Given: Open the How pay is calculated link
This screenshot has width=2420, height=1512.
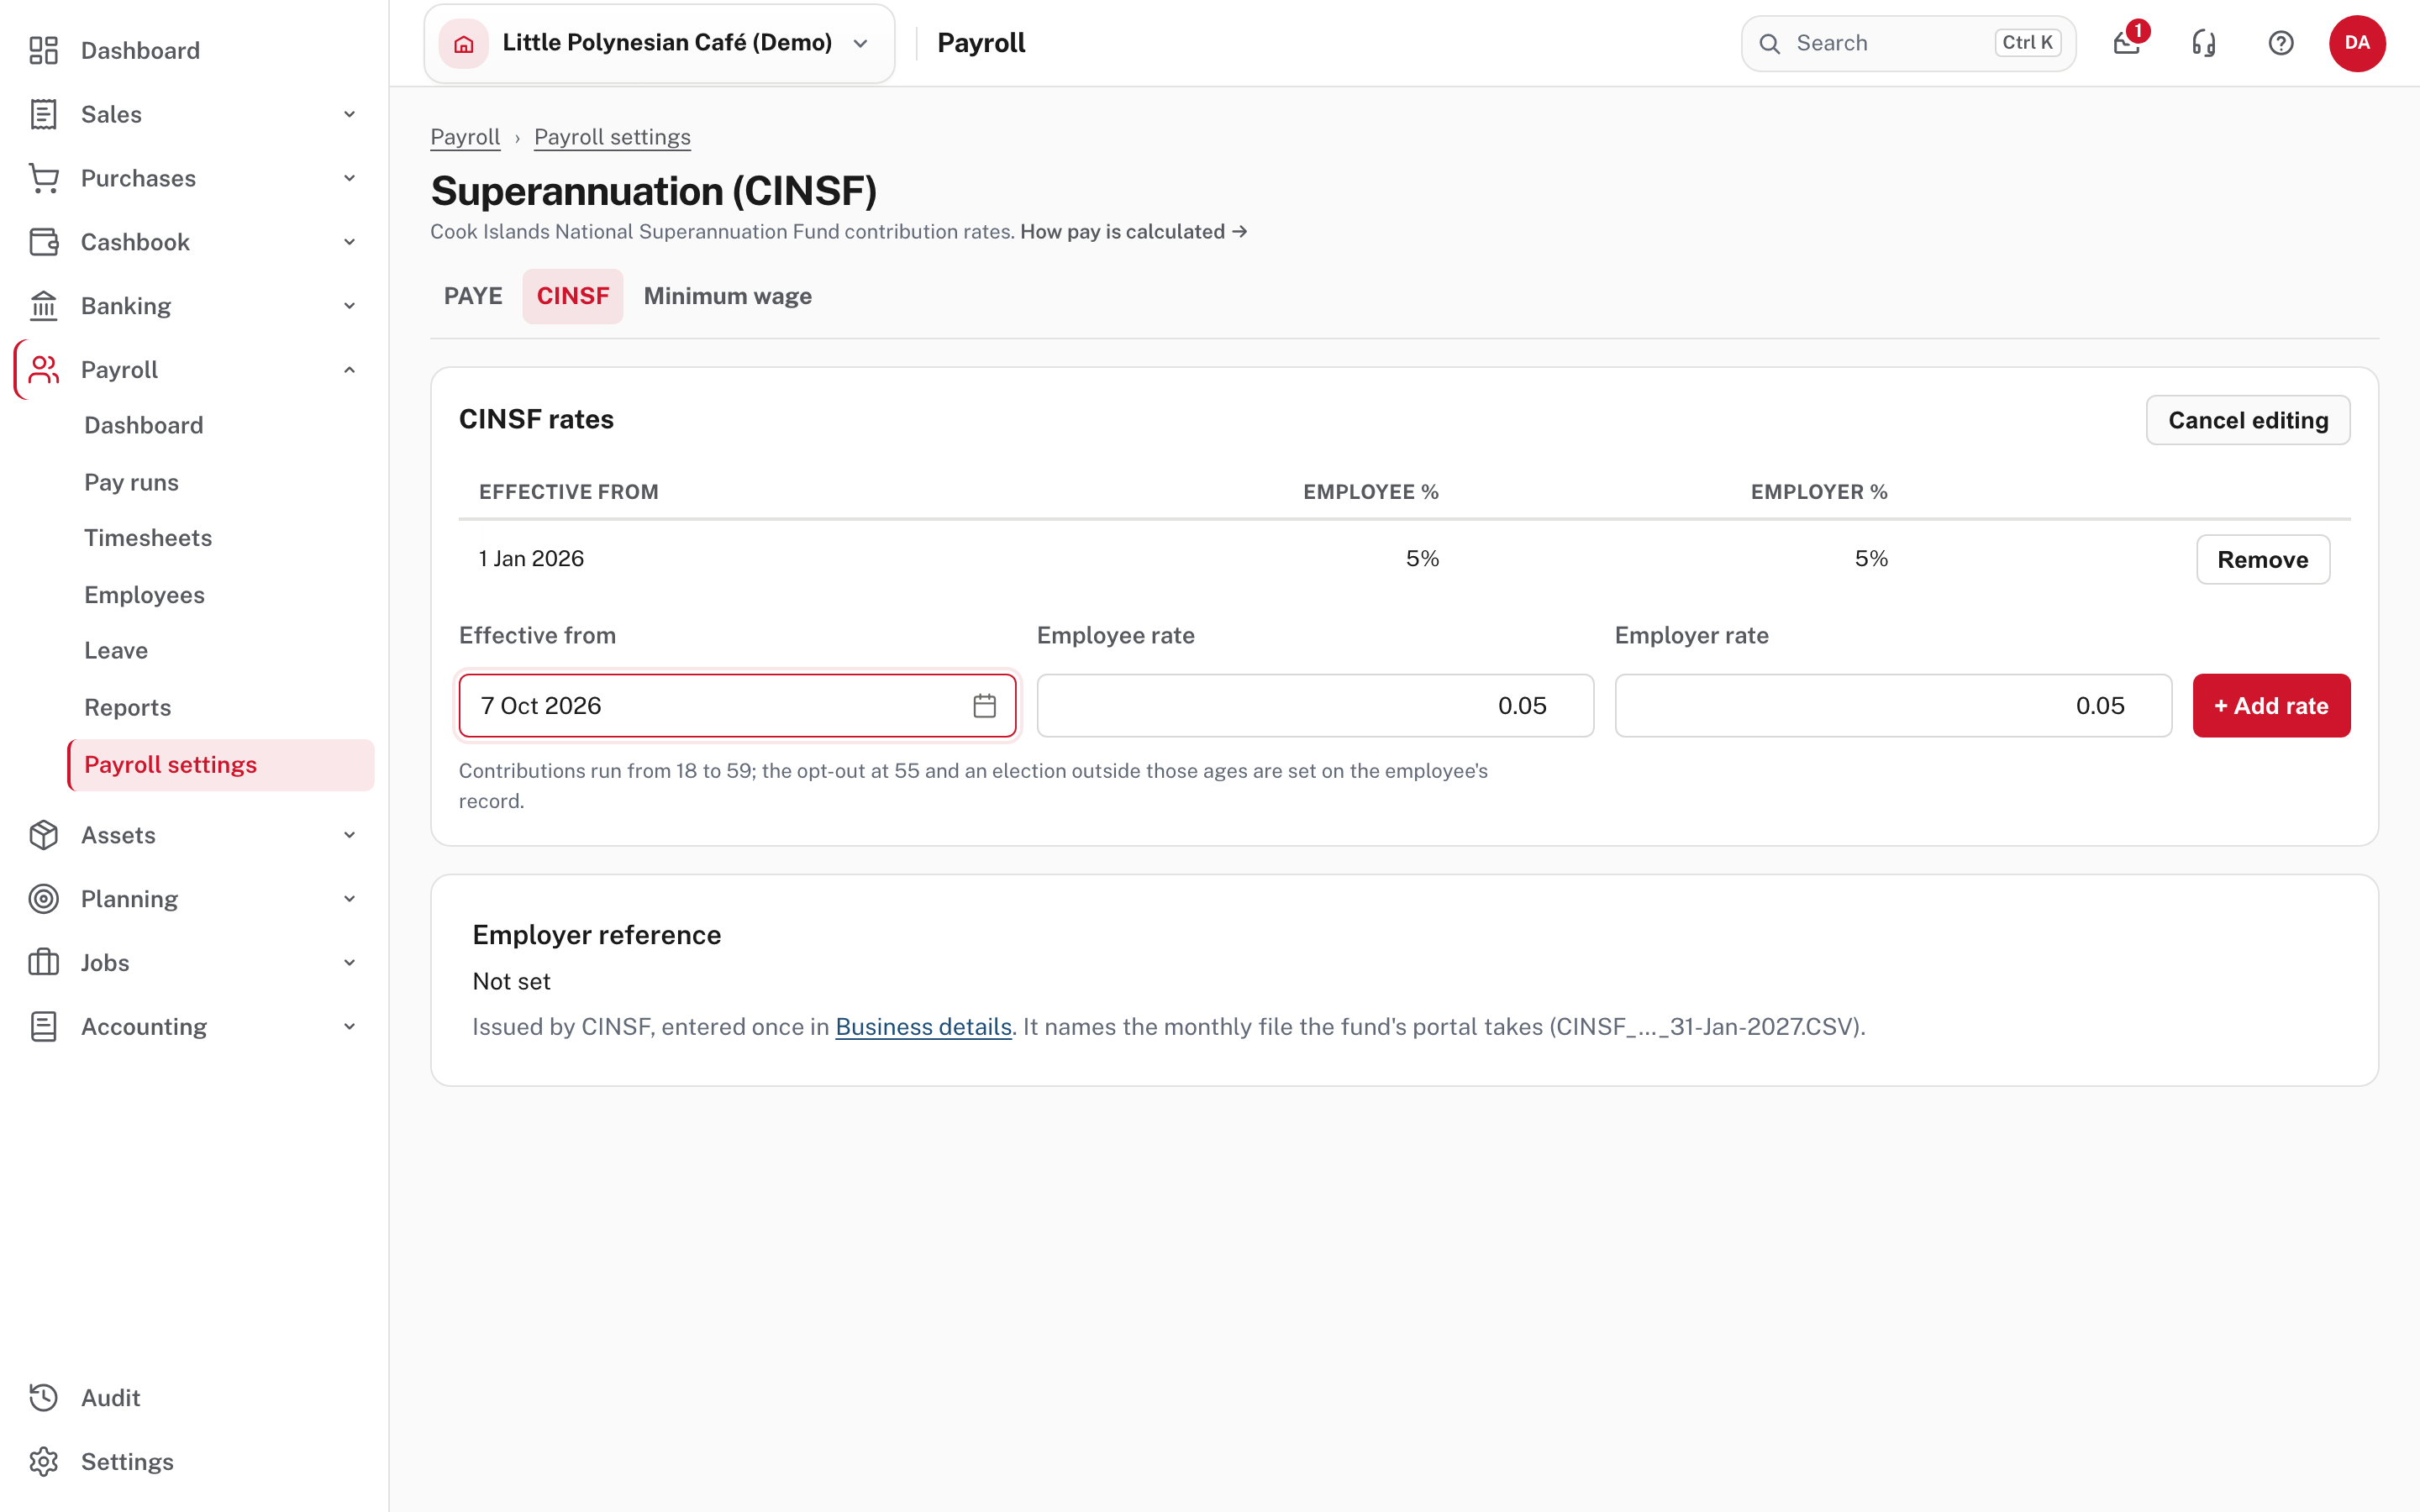Looking at the screenshot, I should point(1134,232).
